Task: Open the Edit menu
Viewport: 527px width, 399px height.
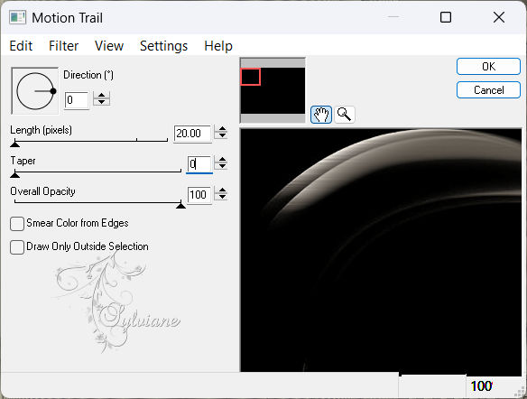Action: coord(21,46)
